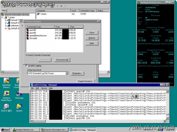177x132 pixels.
Task: Open Notepad Help menu
Action: pos(51,88)
